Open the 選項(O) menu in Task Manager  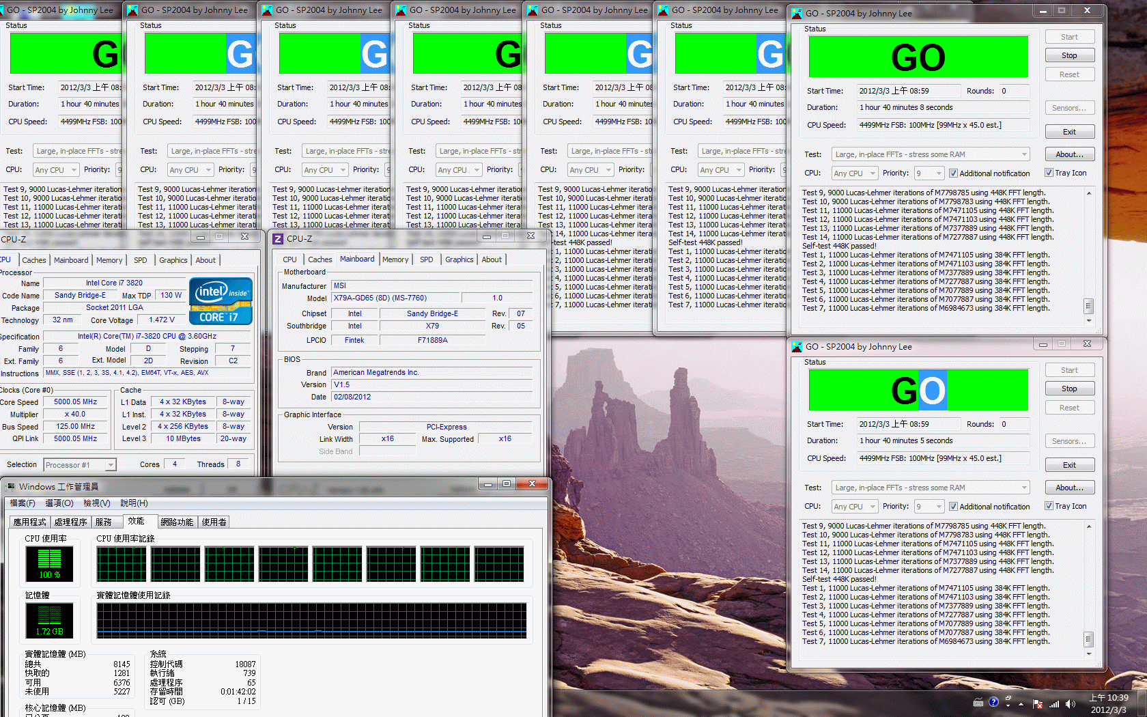(59, 503)
